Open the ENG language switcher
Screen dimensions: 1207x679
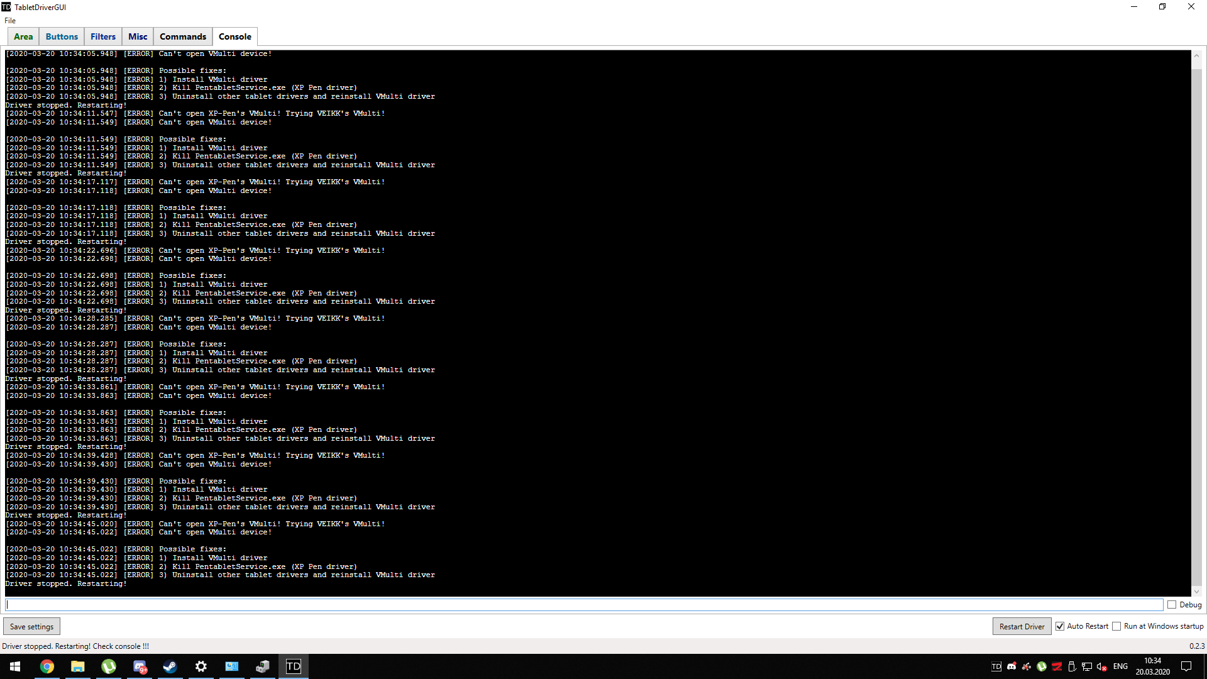1120,666
